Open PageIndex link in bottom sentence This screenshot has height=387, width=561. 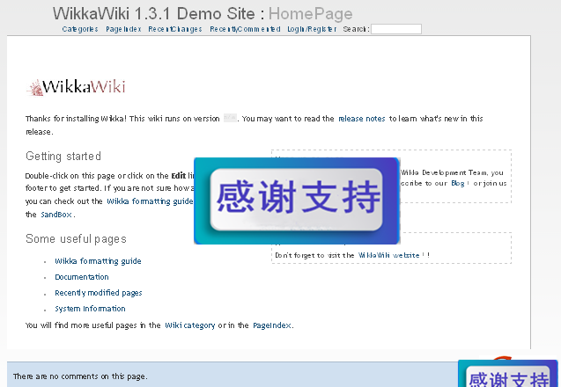(272, 325)
